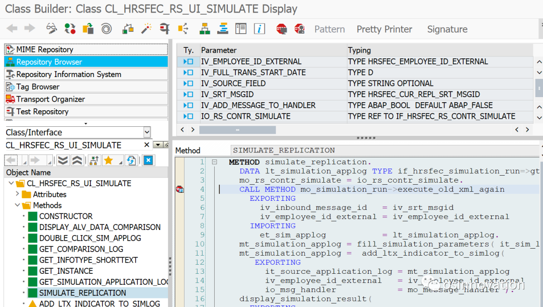The image size is (543, 307).
Task: Click the Pattern button
Action: 329,29
